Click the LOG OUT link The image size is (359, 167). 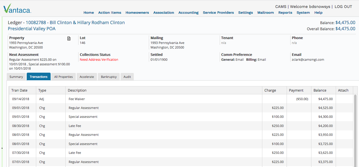coord(343,7)
